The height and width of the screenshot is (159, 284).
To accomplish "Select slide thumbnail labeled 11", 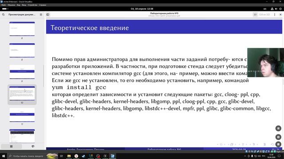I will [x=22, y=115].
